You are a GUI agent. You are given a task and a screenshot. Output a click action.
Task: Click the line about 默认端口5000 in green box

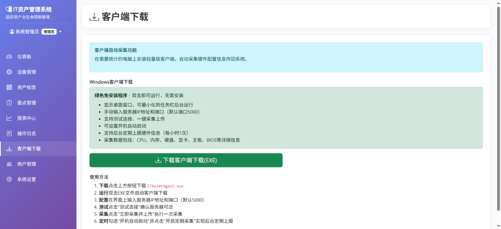click(152, 112)
